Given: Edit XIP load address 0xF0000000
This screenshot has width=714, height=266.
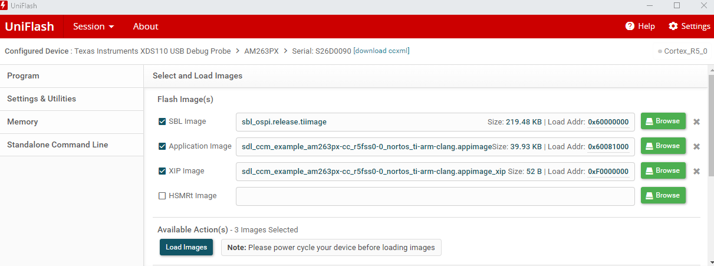Looking at the screenshot, I should coord(608,172).
